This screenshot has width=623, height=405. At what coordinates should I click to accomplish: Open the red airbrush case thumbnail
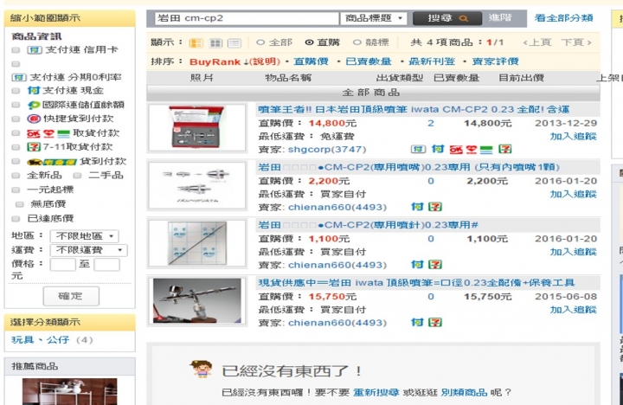tap(196, 127)
